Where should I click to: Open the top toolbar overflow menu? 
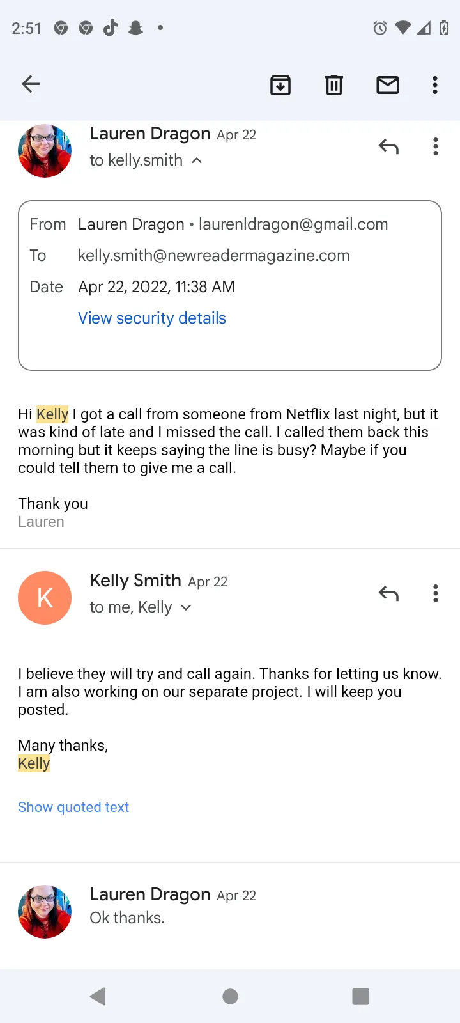[x=435, y=84]
